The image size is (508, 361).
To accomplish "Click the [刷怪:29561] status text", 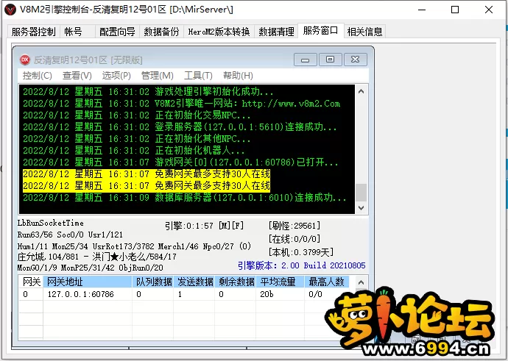I will (x=294, y=226).
